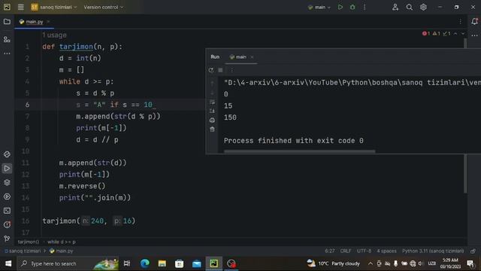Open the Run tool window from sidebar
The width and height of the screenshot is (481, 271).
(x=7, y=169)
